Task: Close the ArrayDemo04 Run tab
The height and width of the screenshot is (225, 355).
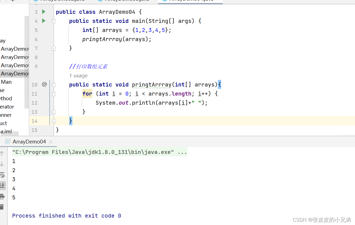Action: pyautogui.click(x=51, y=142)
